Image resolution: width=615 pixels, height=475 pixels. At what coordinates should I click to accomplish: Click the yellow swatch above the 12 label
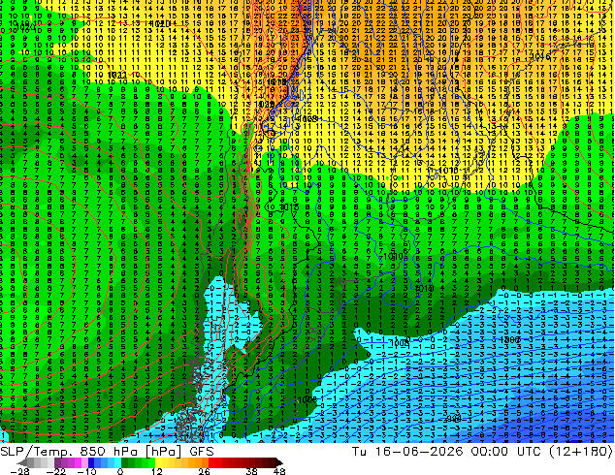[158, 462]
